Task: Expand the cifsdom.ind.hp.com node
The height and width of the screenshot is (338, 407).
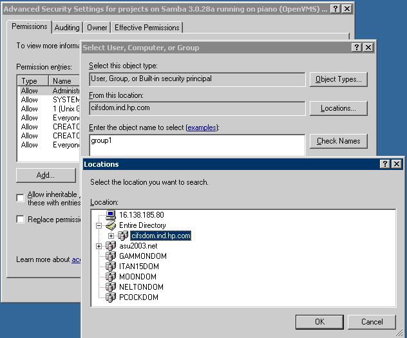Action: [x=111, y=236]
